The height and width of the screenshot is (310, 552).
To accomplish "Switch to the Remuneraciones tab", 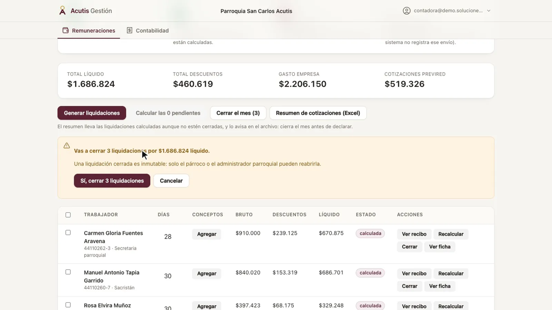I will pyautogui.click(x=89, y=30).
